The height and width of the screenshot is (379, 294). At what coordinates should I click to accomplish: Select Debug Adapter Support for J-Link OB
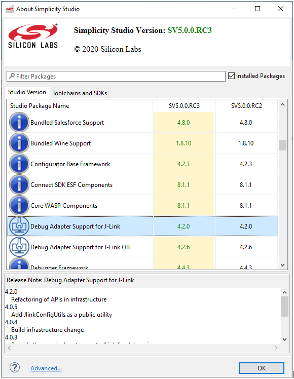[142, 247]
